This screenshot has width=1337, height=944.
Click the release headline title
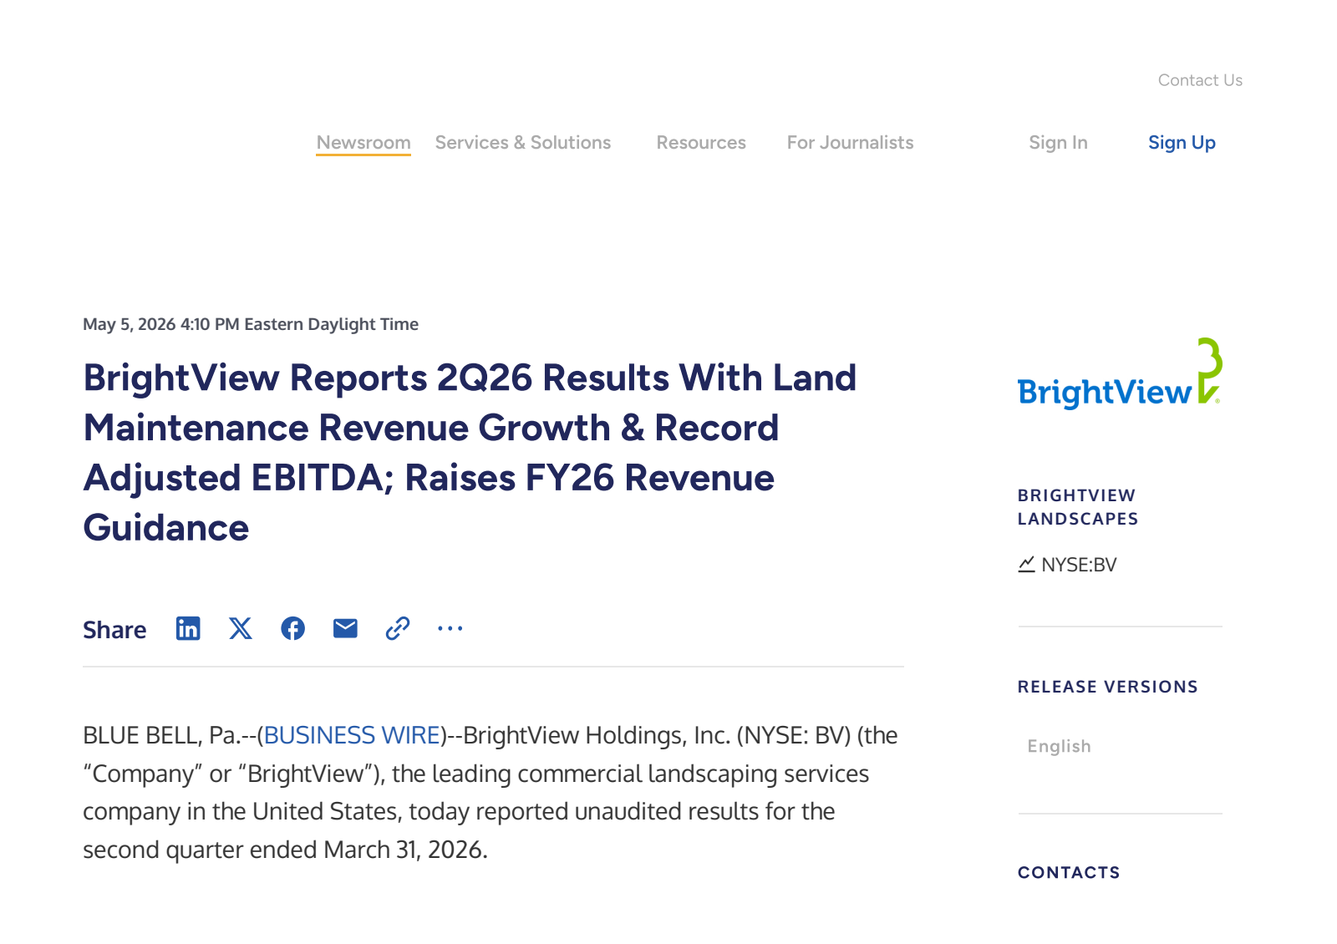(470, 453)
